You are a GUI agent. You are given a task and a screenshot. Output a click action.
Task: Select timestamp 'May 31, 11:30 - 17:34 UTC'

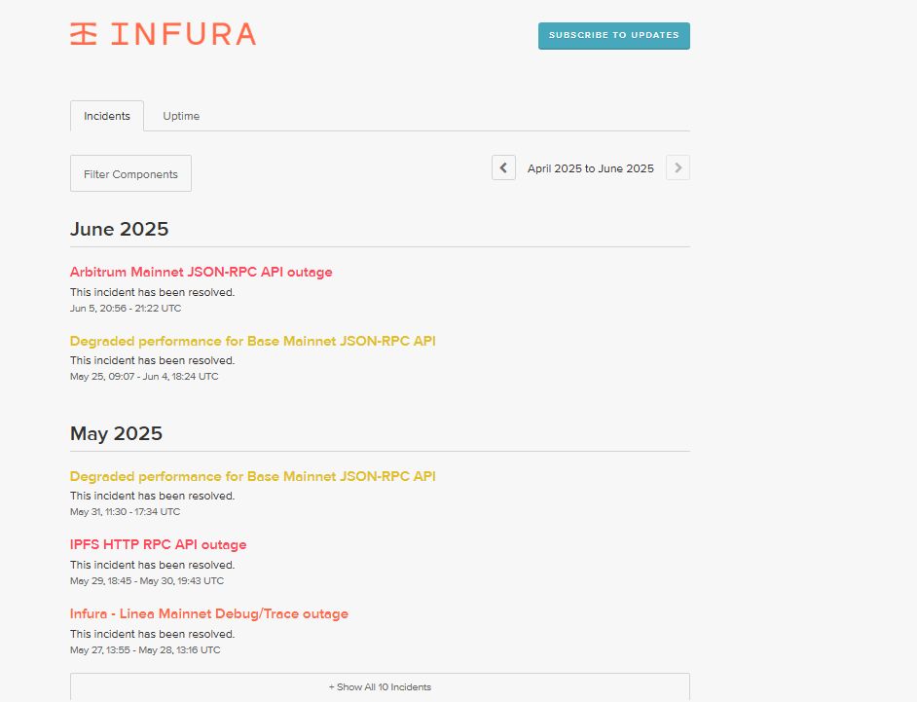[126, 512]
